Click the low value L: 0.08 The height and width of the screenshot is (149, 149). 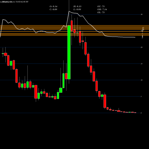77,10
